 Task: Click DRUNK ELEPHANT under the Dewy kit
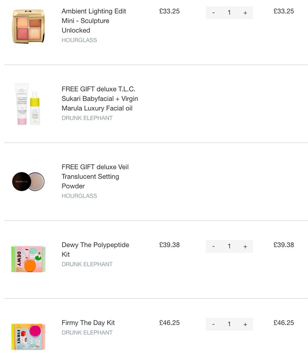coord(87,264)
